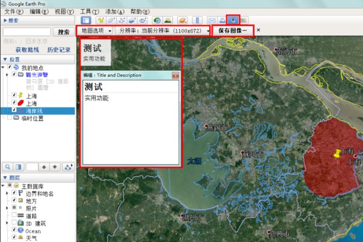The image size is (363, 242).
Task: Enable the 道路 roads layer
Action: pos(14,215)
